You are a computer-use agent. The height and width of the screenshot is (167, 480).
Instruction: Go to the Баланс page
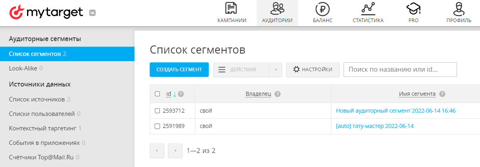[323, 13]
